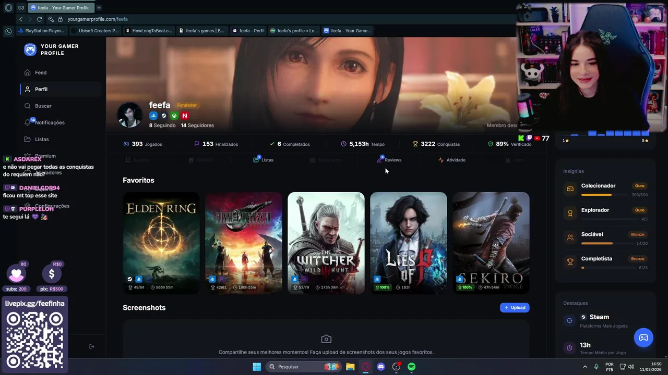Open the Final Fantasy VII favorite card

click(x=243, y=243)
